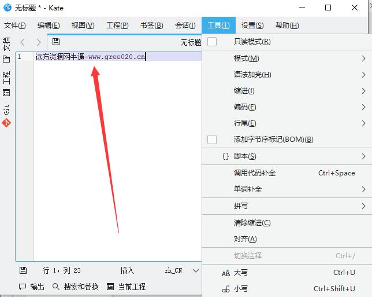Select 清除缩进 from the tools menu

click(x=252, y=223)
